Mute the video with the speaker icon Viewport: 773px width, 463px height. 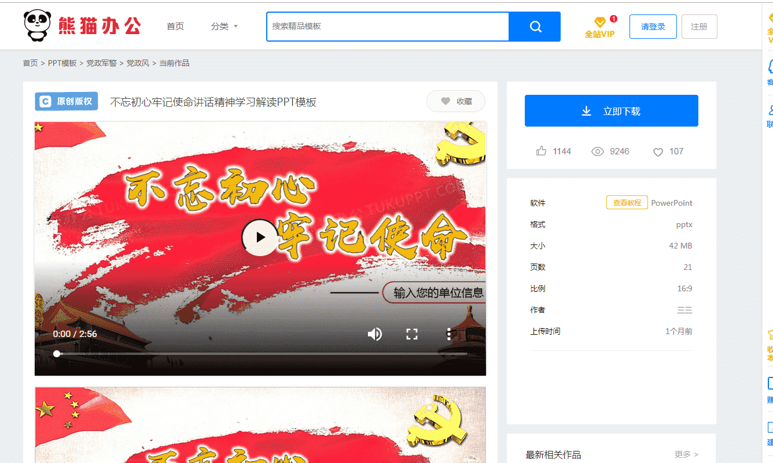(375, 334)
